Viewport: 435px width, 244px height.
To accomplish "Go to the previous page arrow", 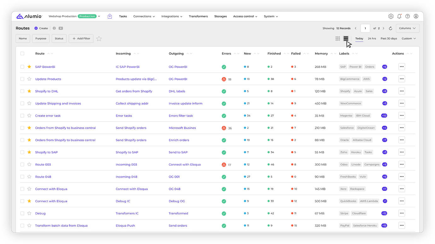I will click(x=356, y=28).
